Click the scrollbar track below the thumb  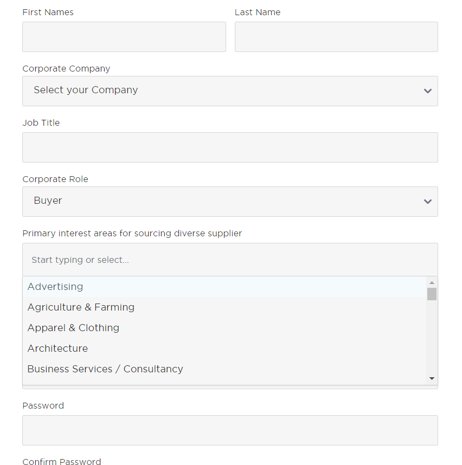click(432, 337)
